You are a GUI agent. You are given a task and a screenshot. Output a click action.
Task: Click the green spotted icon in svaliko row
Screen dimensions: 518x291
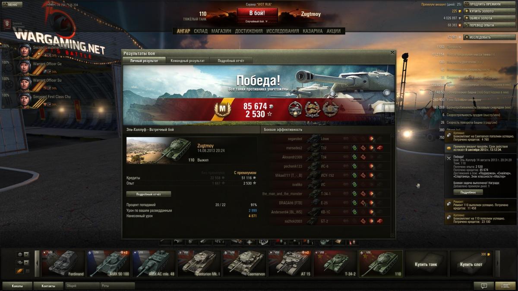pyautogui.click(x=354, y=185)
